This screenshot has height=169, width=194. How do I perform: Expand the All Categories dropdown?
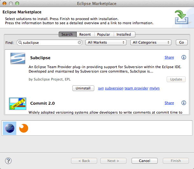point(151,42)
